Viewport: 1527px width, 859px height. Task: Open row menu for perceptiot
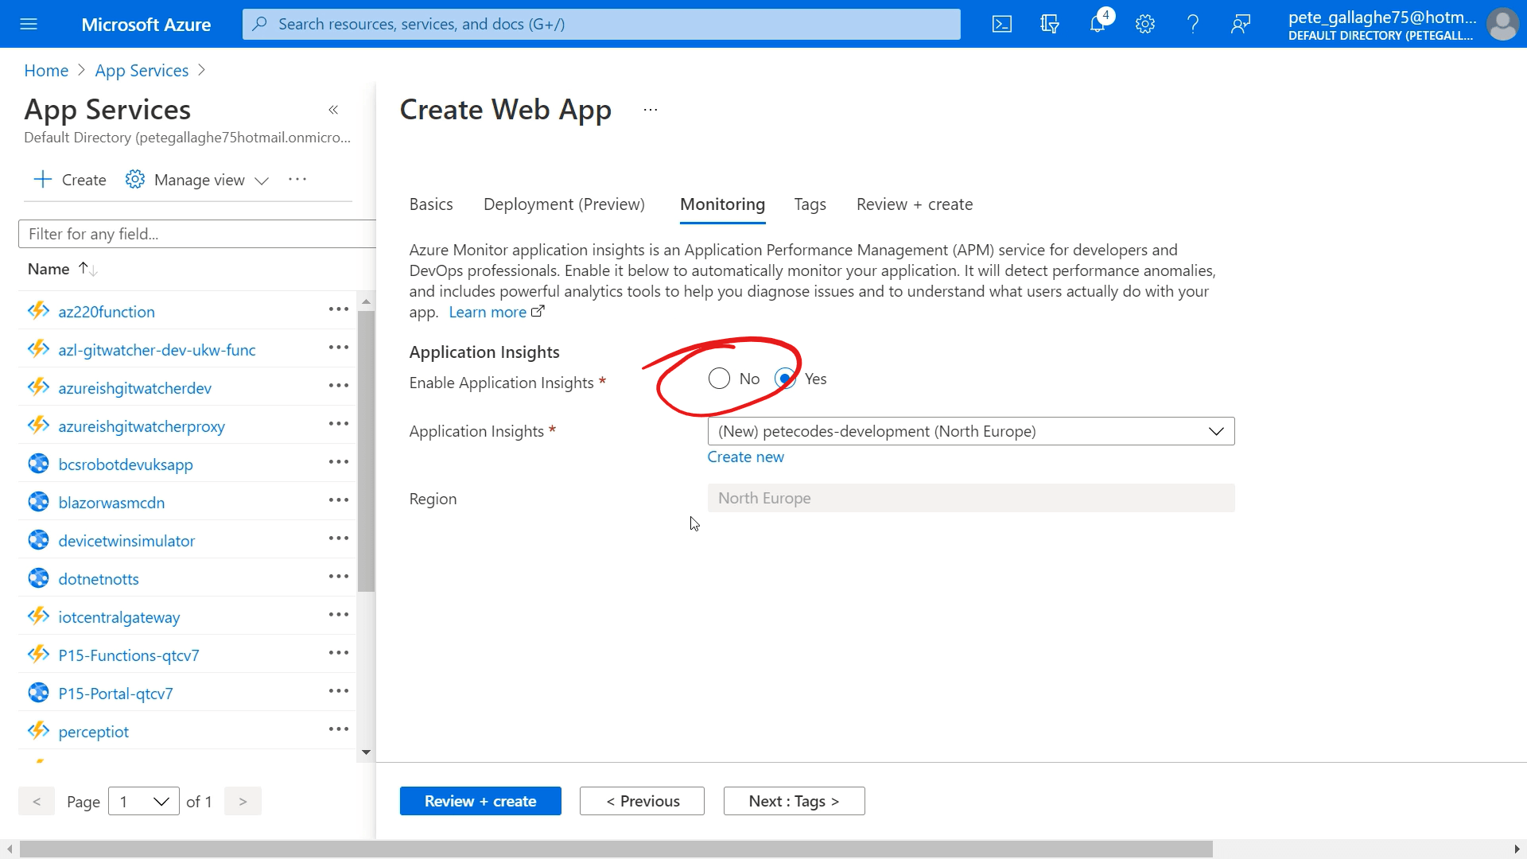(x=339, y=729)
